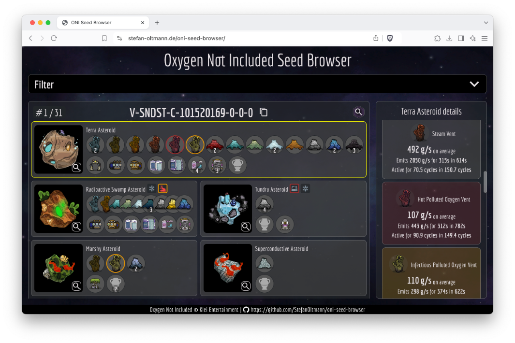
Task: Click the Filter dropdown chevron arrow
Action: click(x=474, y=85)
